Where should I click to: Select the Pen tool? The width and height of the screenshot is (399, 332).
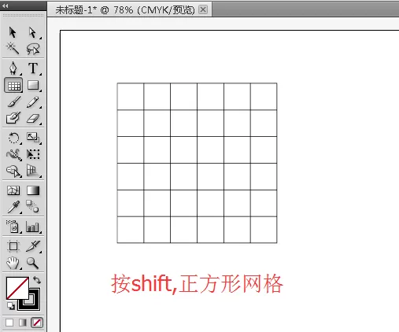point(13,68)
